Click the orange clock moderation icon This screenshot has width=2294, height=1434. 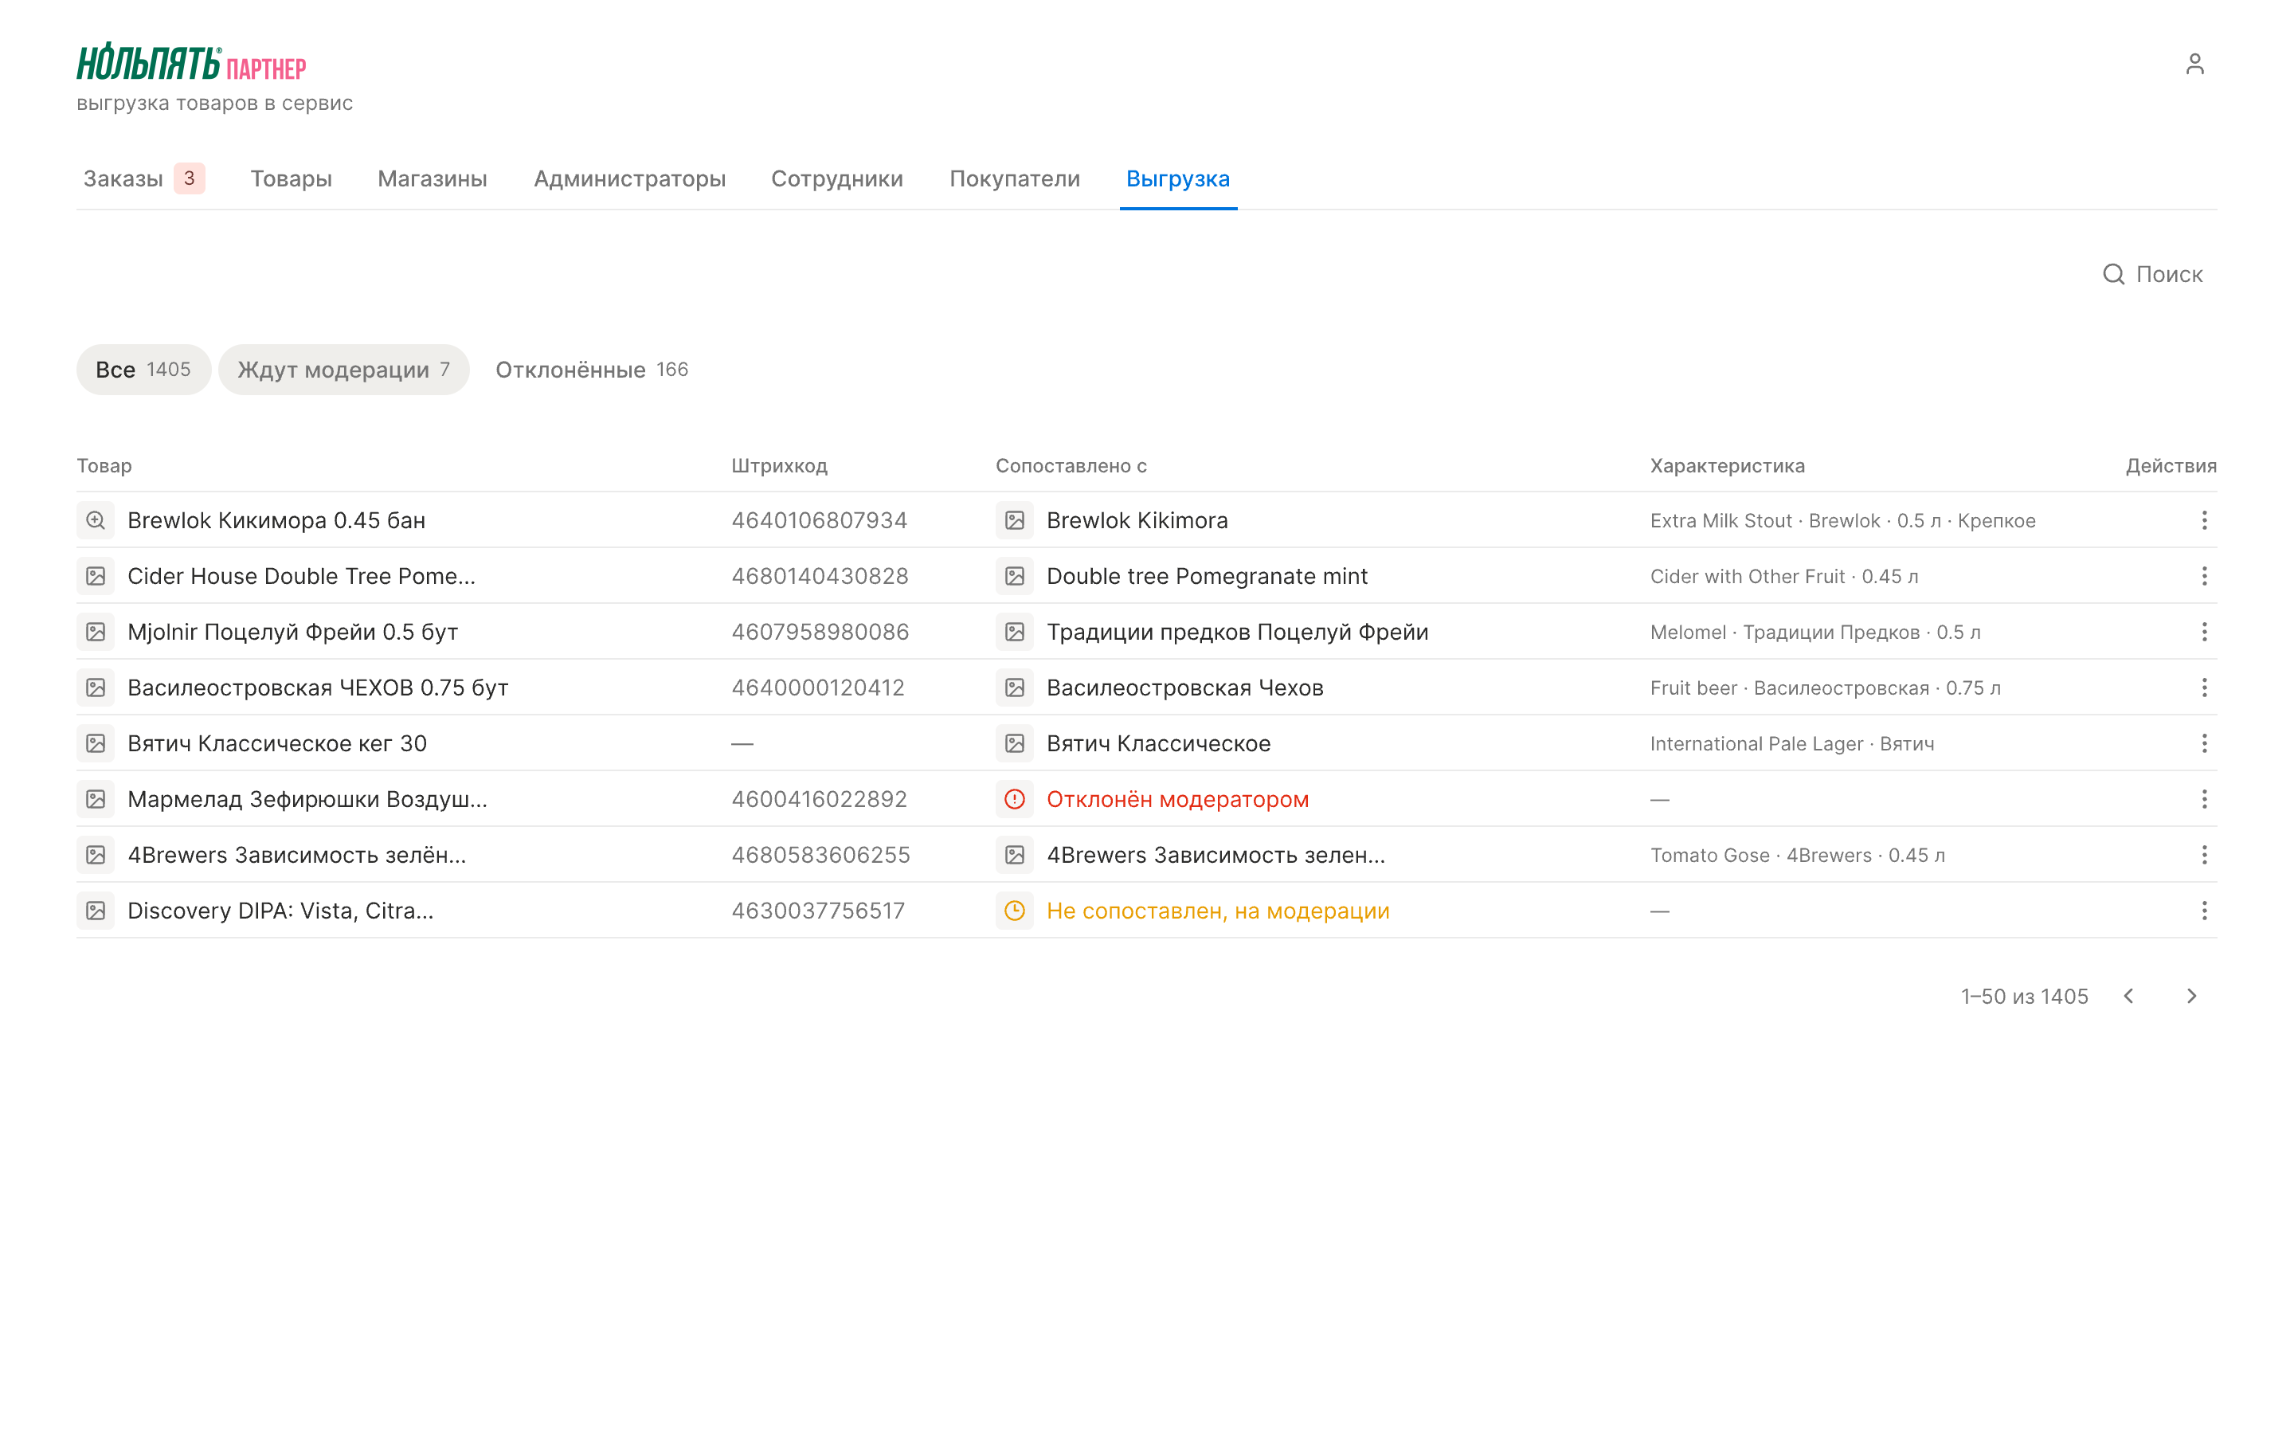(1014, 911)
